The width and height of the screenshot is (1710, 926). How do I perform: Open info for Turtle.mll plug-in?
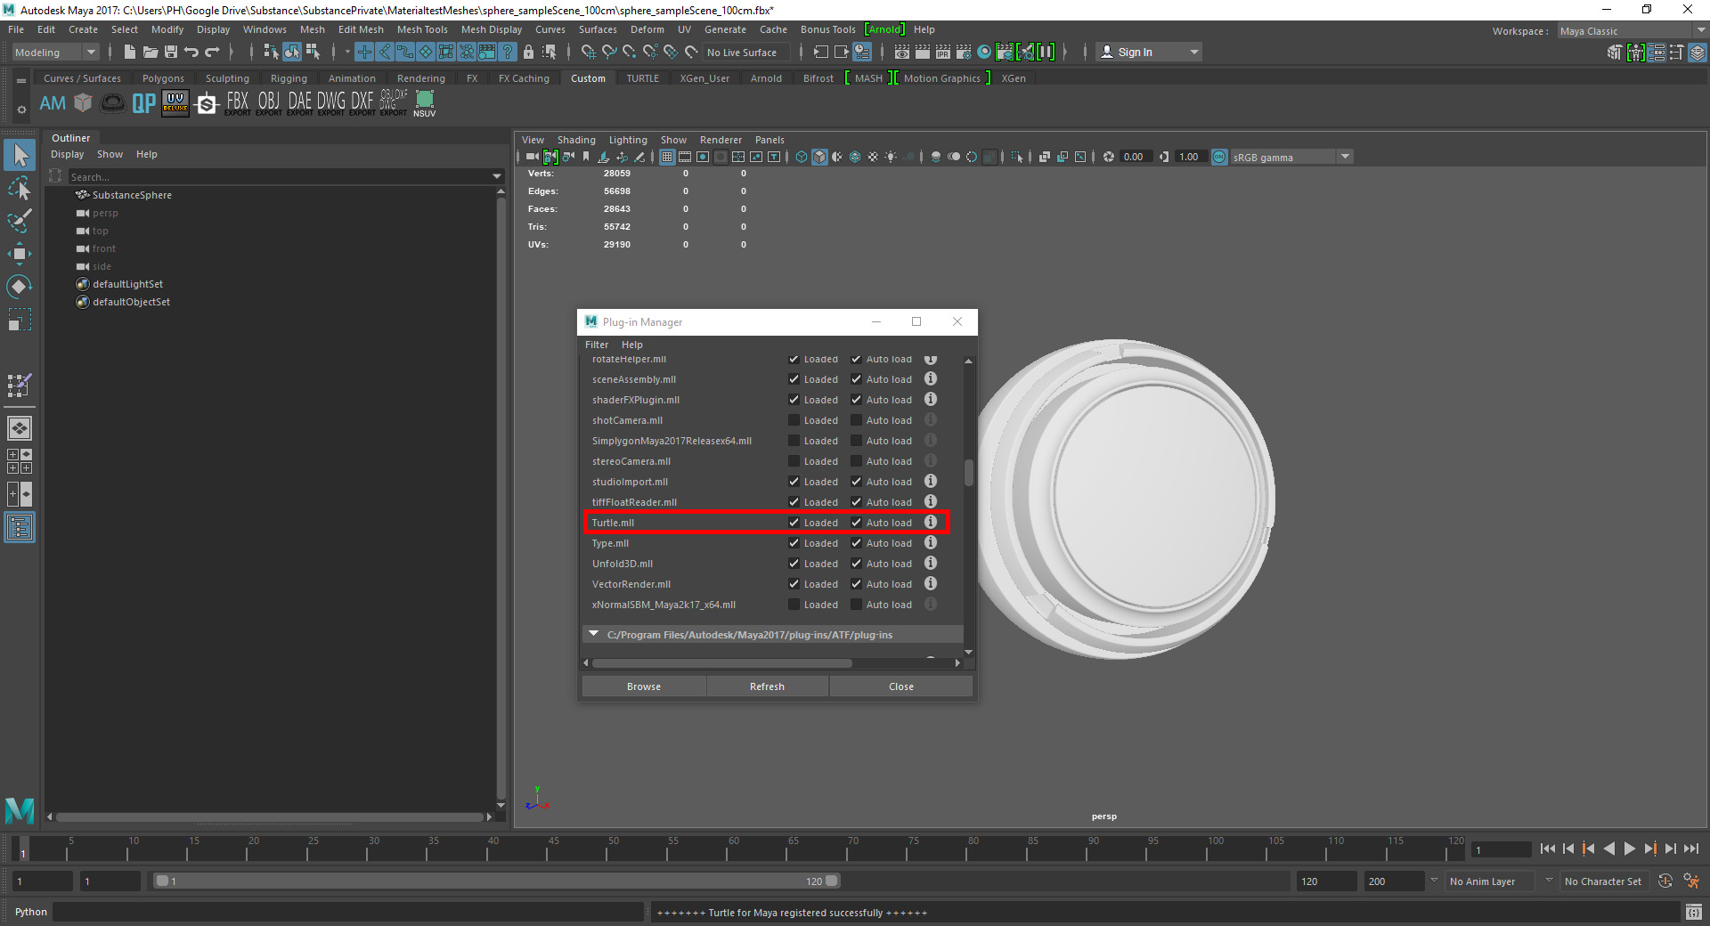pos(930,523)
